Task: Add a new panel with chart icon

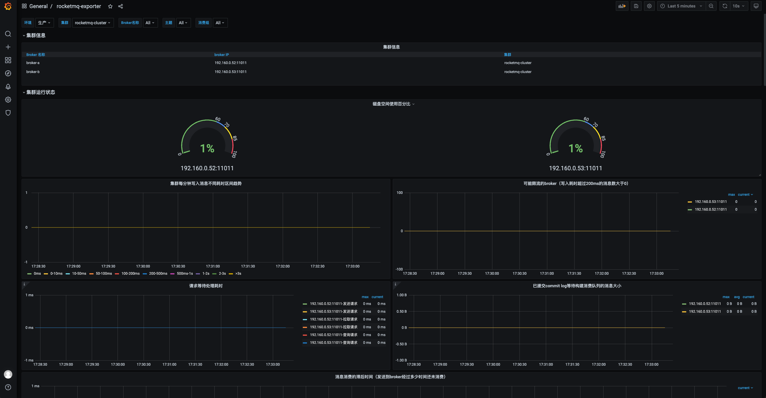Action: tap(622, 6)
